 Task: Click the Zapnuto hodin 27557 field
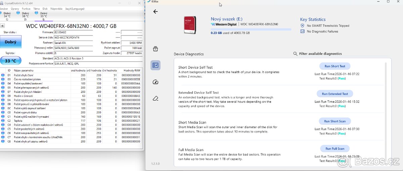[x=131, y=53]
